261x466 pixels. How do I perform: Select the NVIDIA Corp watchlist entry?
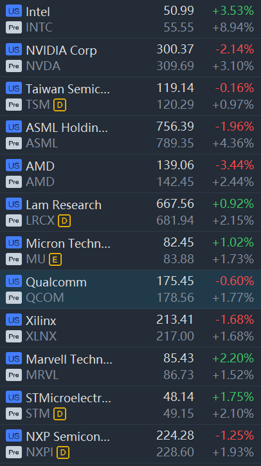click(x=130, y=58)
